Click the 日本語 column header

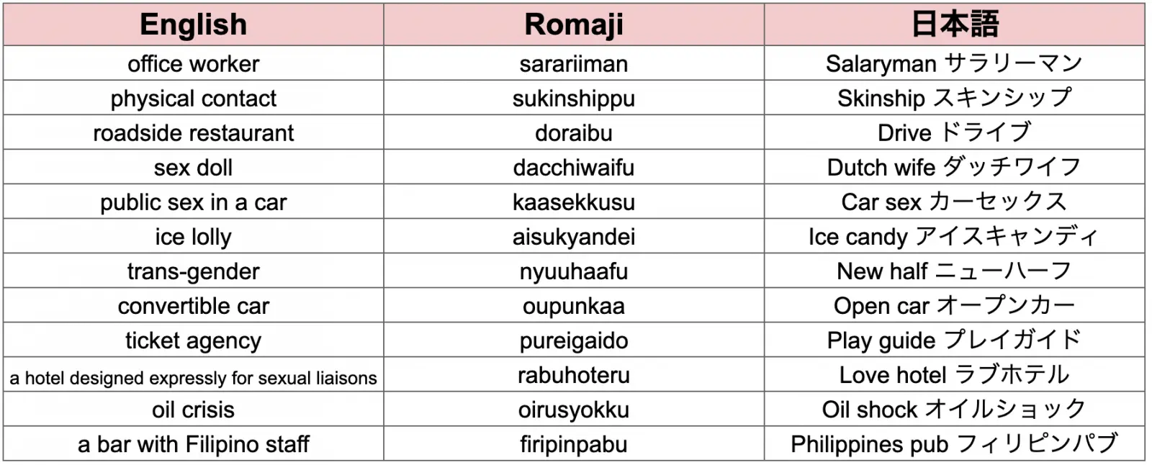954,24
